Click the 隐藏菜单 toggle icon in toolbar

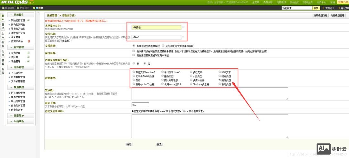(x=3, y=8)
